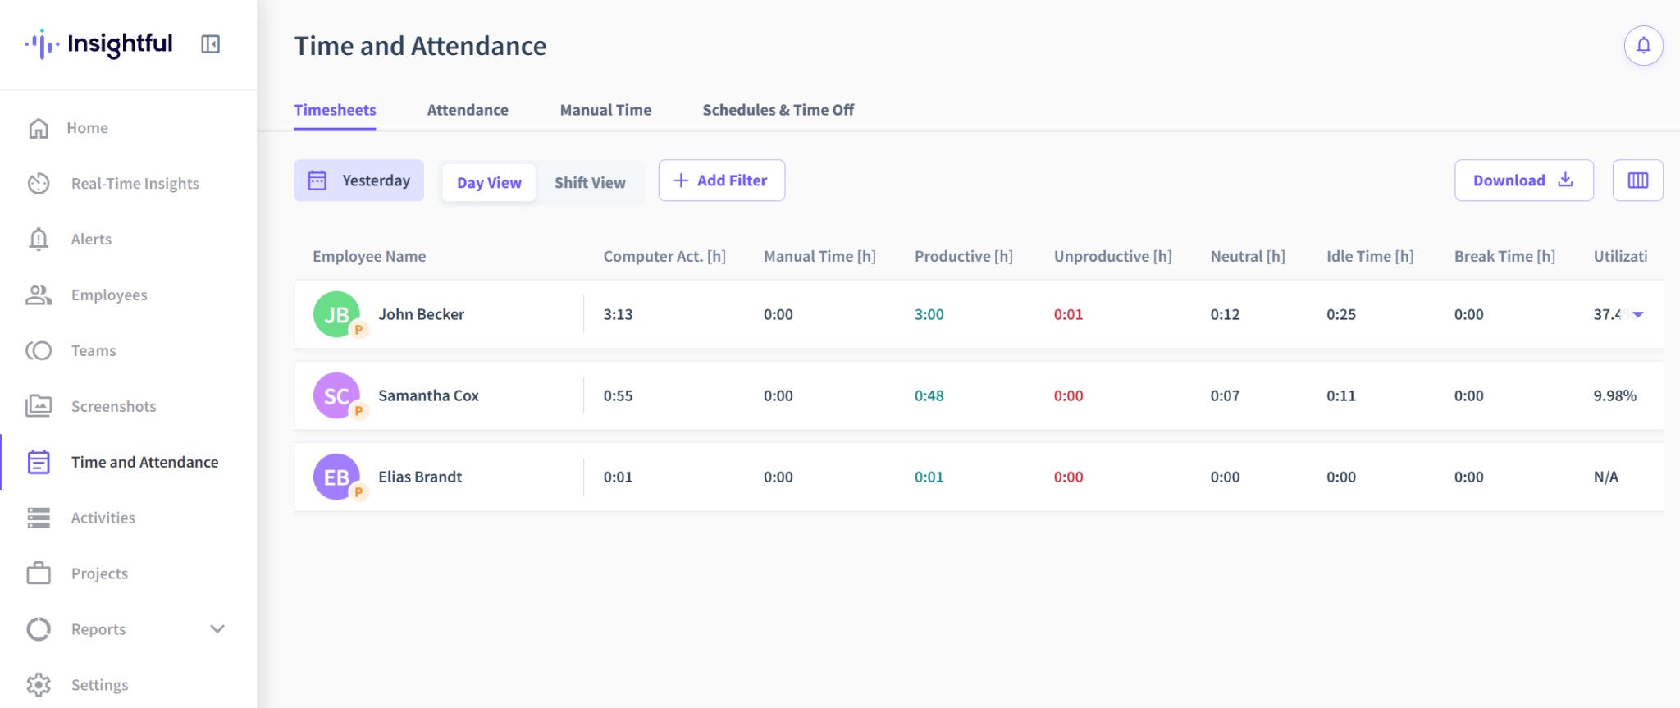Click Idle Time [h] column header
The height and width of the screenshot is (708, 1680).
[1370, 256]
